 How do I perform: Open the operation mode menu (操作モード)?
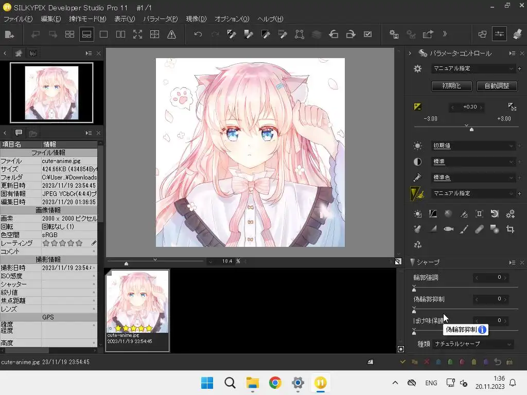87,19
